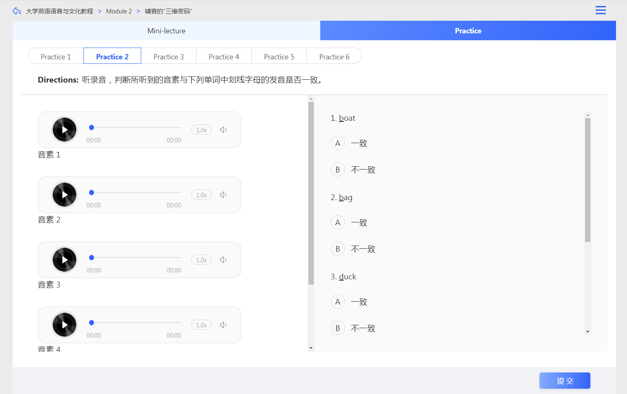
Task: Click the back arrow icon in breadcrumb
Action: (17, 11)
